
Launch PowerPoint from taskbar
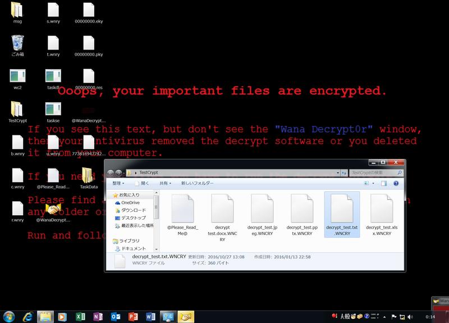point(133,317)
